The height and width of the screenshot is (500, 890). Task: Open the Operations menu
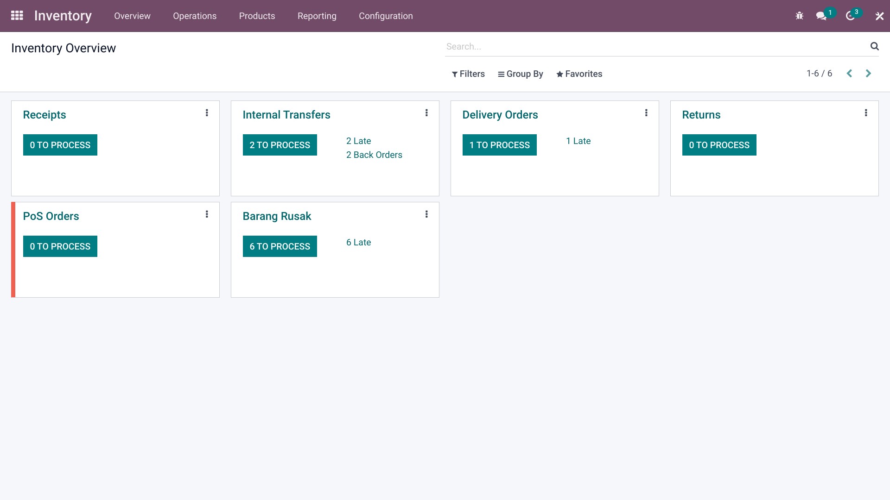tap(195, 16)
